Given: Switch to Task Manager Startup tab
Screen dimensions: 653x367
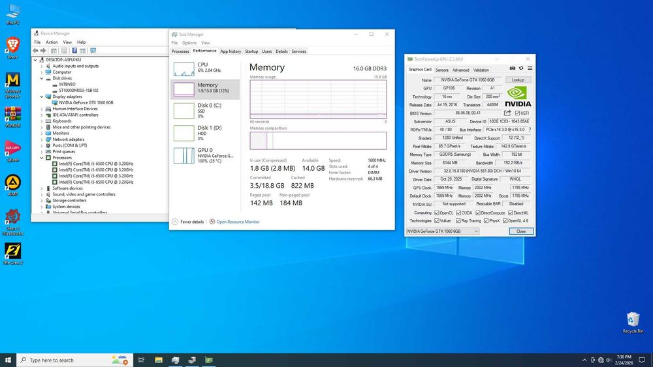Looking at the screenshot, I should click(251, 51).
